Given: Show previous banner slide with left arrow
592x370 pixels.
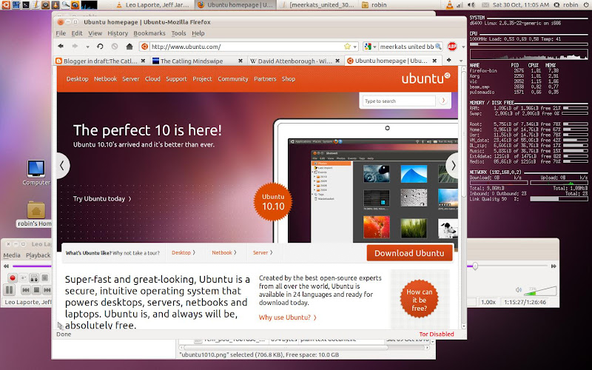Looking at the screenshot, I should coord(63,165).
